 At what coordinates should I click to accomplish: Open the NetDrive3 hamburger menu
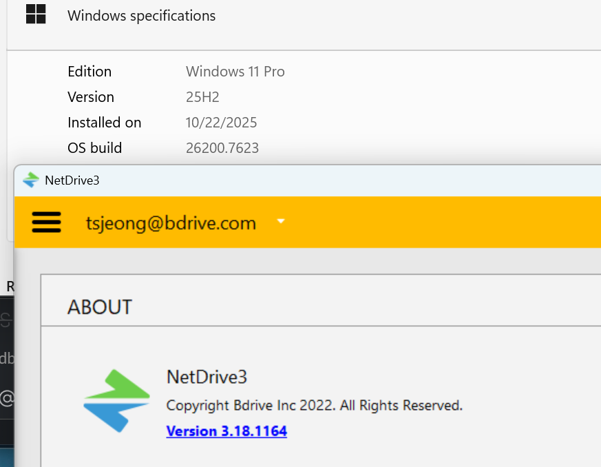(x=46, y=222)
